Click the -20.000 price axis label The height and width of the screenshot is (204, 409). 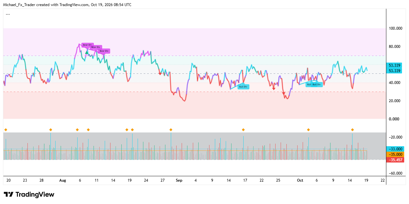click(x=395, y=137)
